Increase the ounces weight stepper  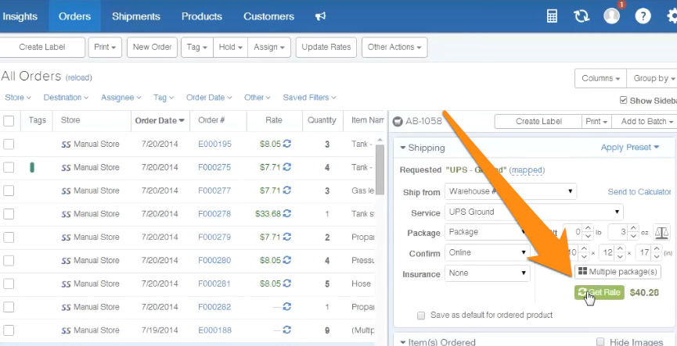tap(633, 228)
